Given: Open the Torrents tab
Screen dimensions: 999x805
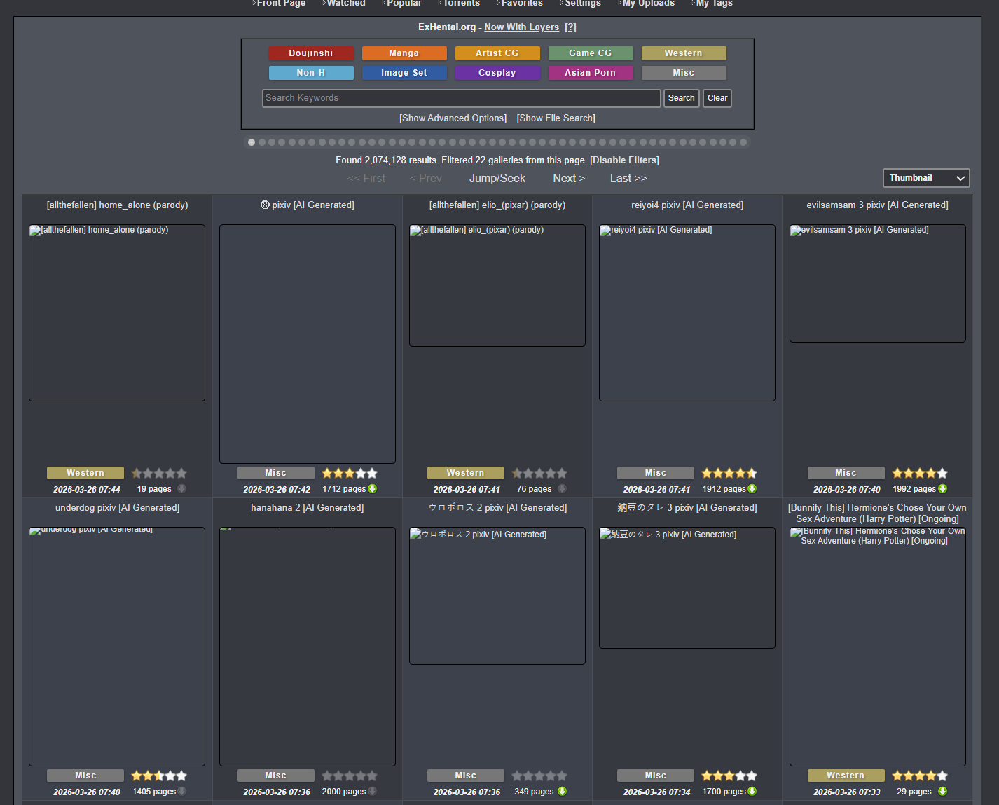Looking at the screenshot, I should tap(461, 3).
